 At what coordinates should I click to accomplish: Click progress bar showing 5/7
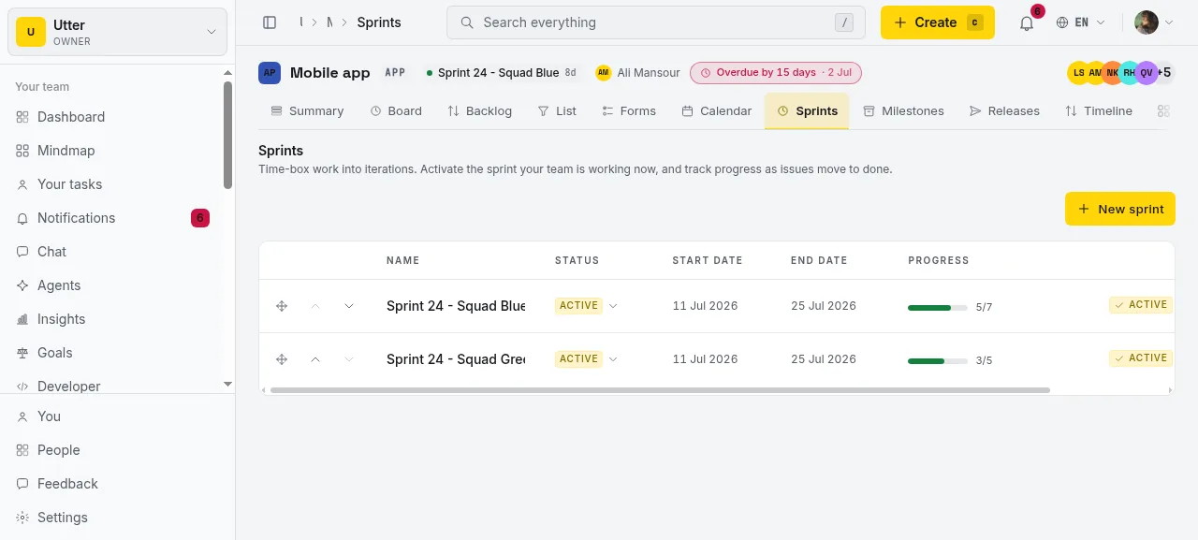[938, 307]
